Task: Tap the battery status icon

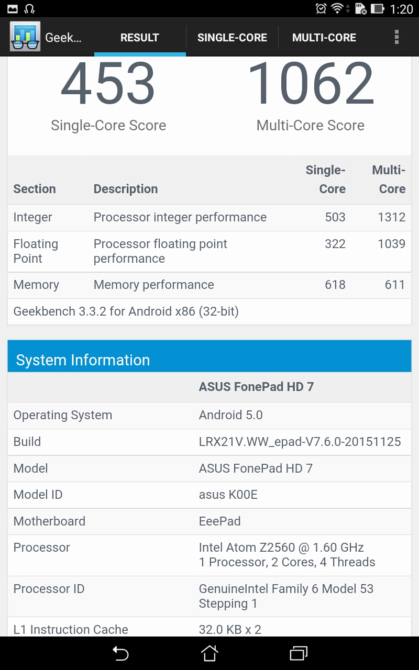Action: [377, 8]
